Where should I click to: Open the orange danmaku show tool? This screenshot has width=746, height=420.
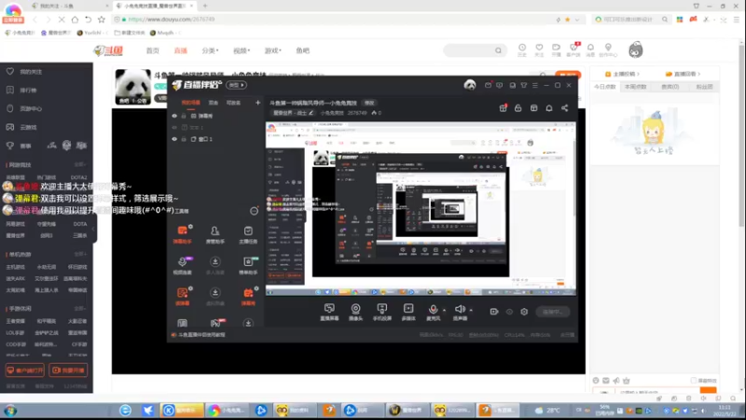pyautogui.click(x=248, y=296)
